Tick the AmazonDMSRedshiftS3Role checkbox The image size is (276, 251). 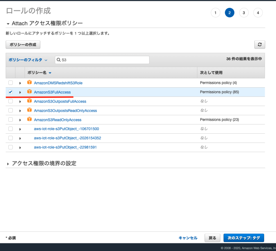(11, 83)
